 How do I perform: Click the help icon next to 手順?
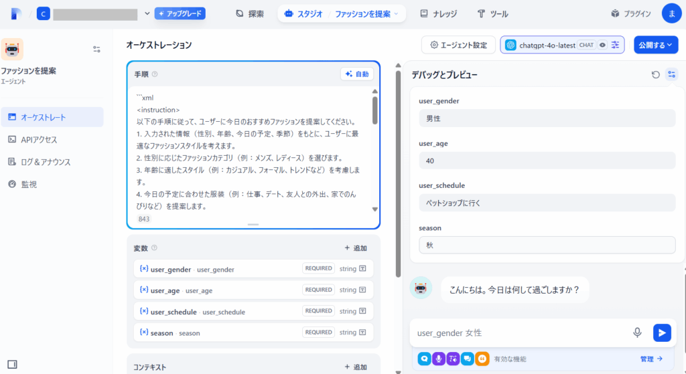(x=155, y=74)
